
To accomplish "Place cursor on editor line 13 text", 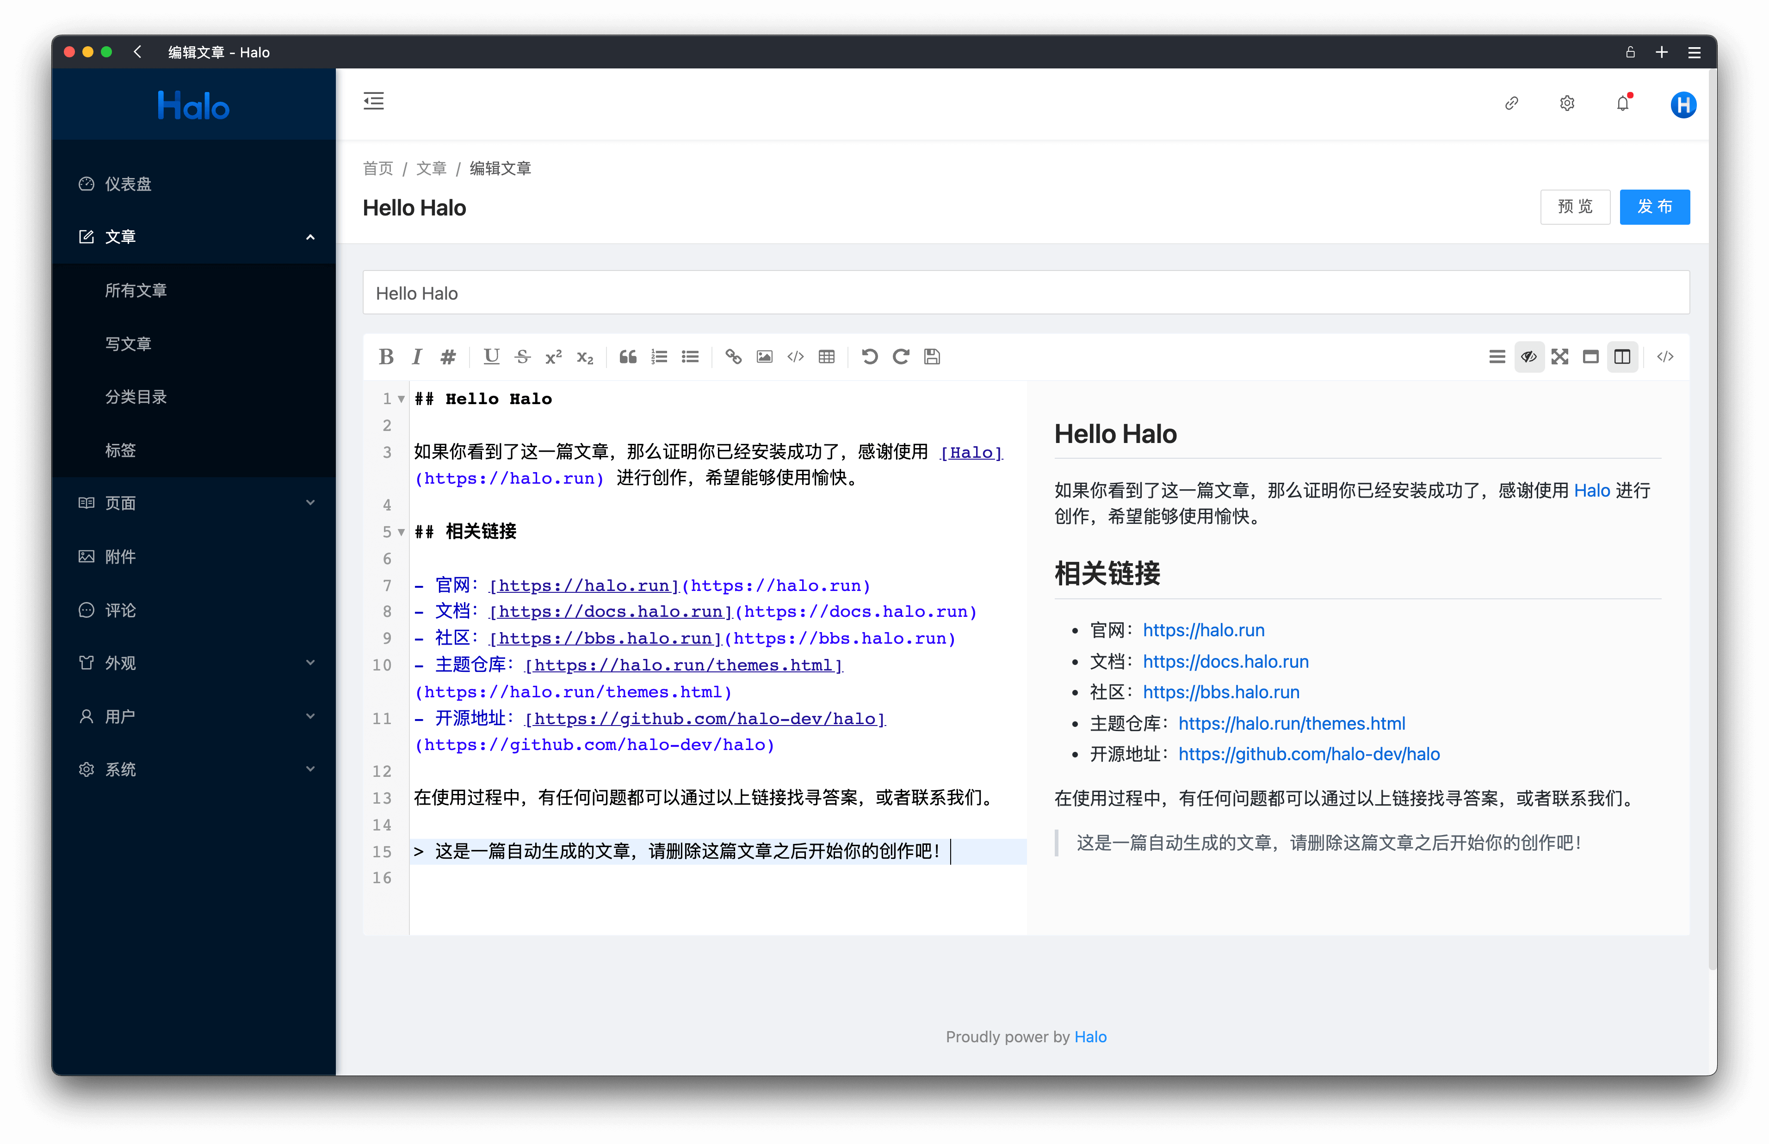I will [x=703, y=798].
